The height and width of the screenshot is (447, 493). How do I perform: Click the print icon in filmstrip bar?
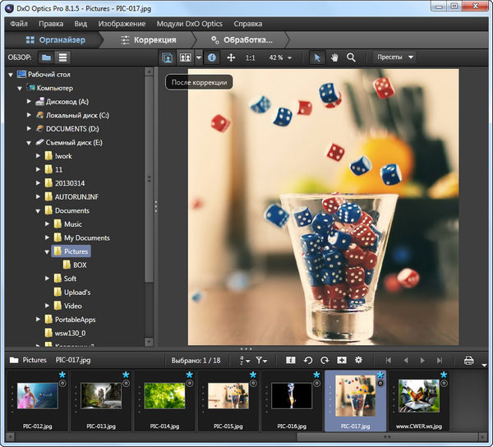[469, 360]
